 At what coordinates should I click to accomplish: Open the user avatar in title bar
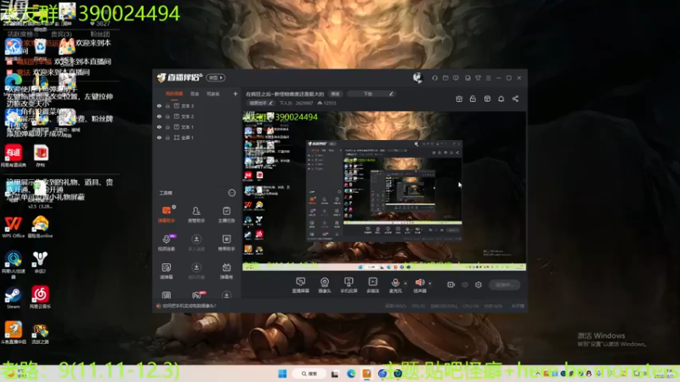coord(417,77)
